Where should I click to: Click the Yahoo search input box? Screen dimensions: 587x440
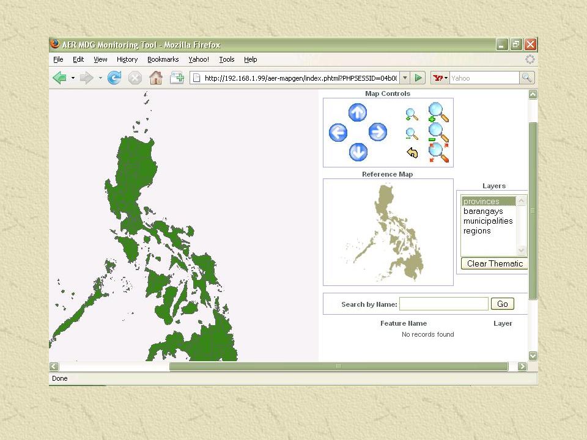tap(484, 78)
